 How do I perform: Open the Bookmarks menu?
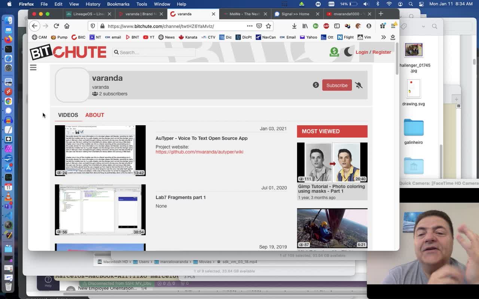tap(118, 4)
